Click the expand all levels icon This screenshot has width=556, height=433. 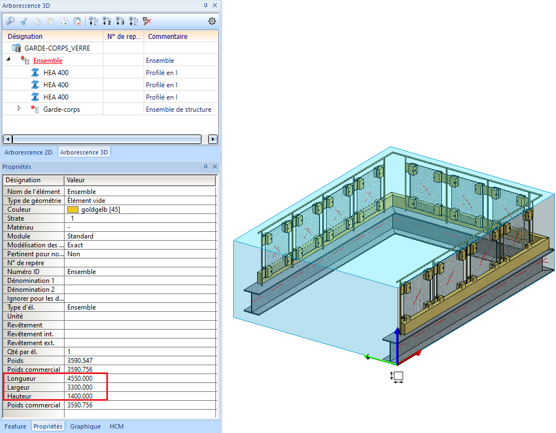click(x=133, y=22)
